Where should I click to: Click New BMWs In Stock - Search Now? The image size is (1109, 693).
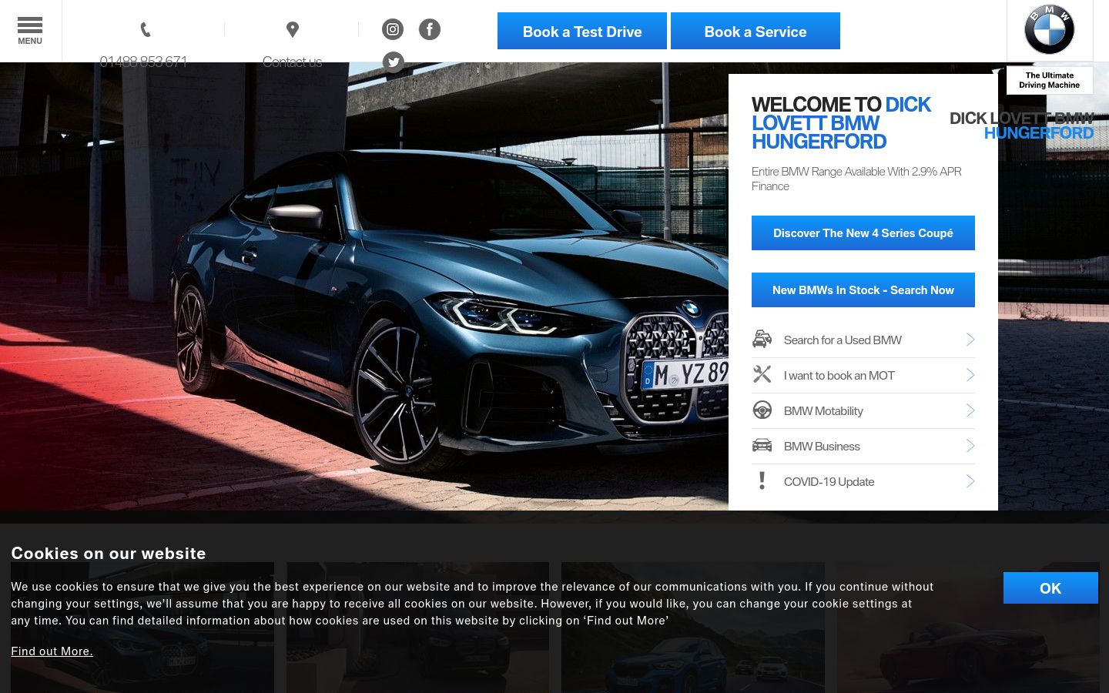(863, 290)
